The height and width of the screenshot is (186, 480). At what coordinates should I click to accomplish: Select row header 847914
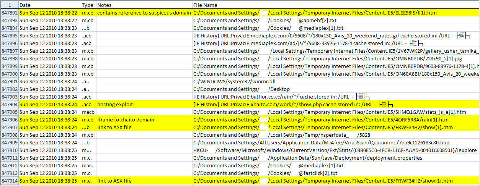coord(9,181)
